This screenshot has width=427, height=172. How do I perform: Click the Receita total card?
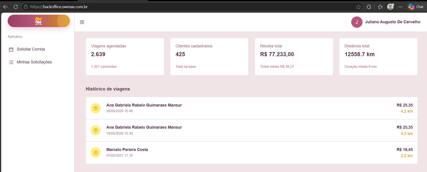click(294, 57)
